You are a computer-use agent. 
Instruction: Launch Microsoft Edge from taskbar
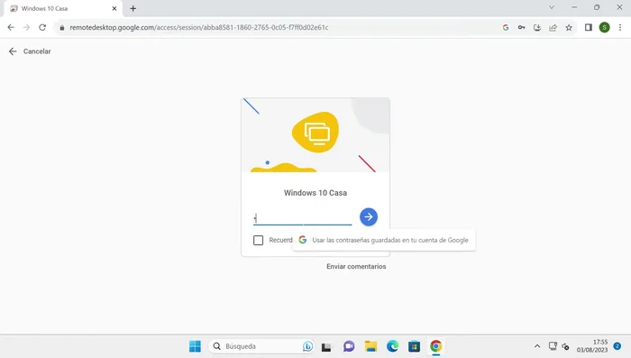(x=393, y=346)
